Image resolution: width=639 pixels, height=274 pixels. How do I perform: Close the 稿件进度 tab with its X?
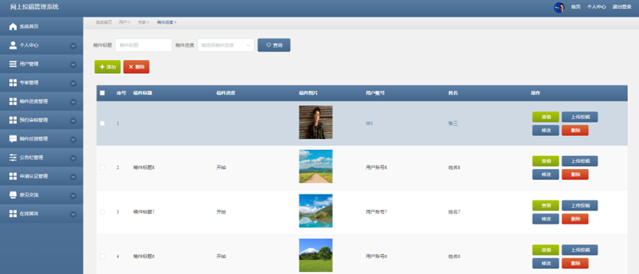(x=175, y=22)
